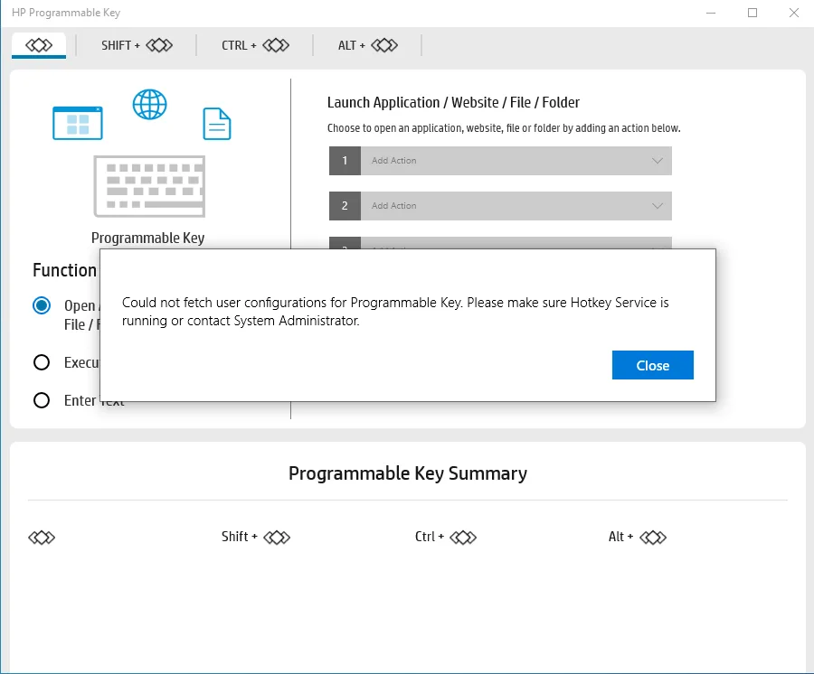Click the Programmable Key Summary heading
This screenshot has height=674, width=814.
408,473
